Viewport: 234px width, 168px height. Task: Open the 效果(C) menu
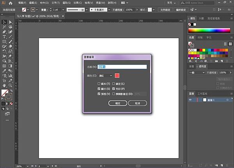78,3
